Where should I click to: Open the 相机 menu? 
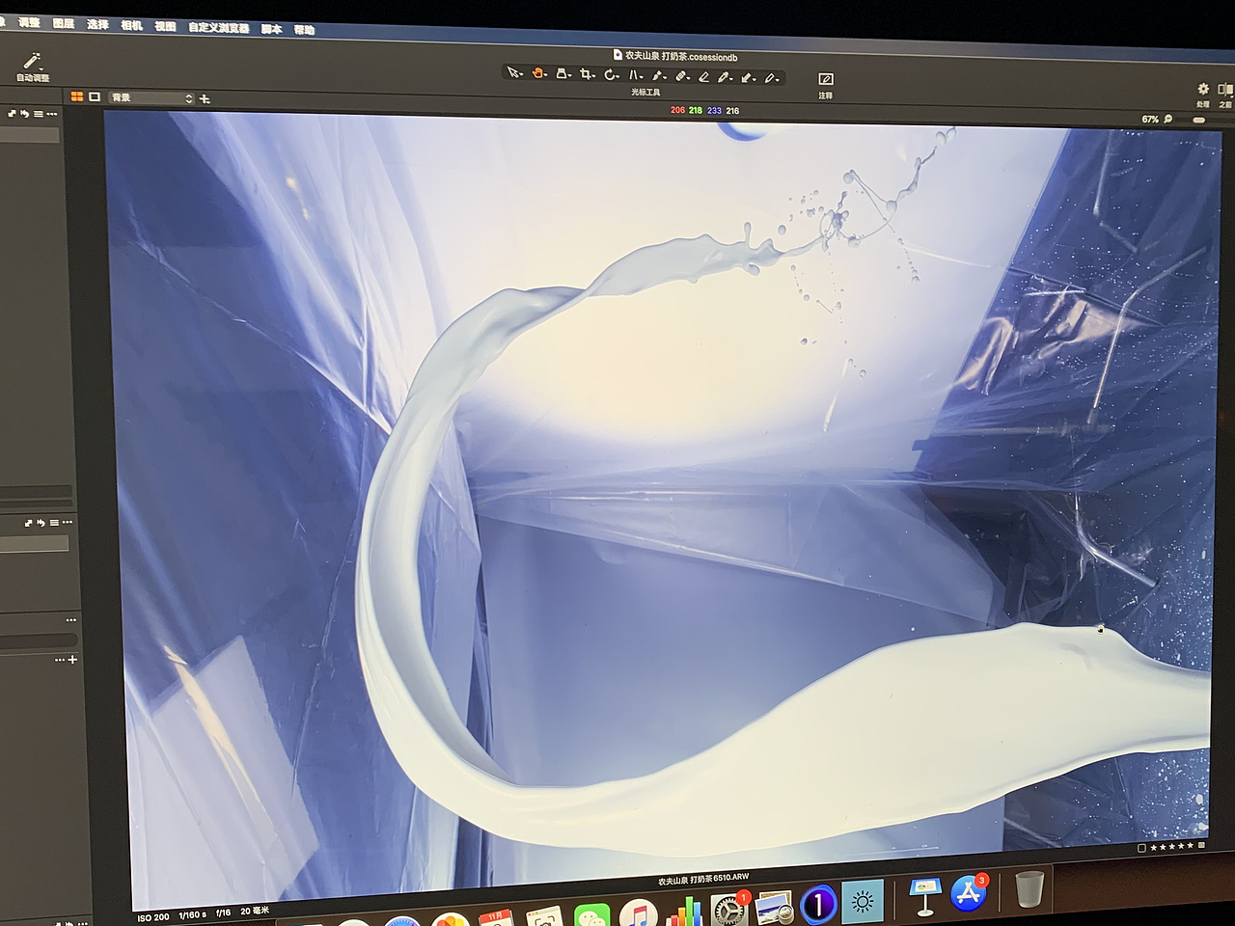132,25
